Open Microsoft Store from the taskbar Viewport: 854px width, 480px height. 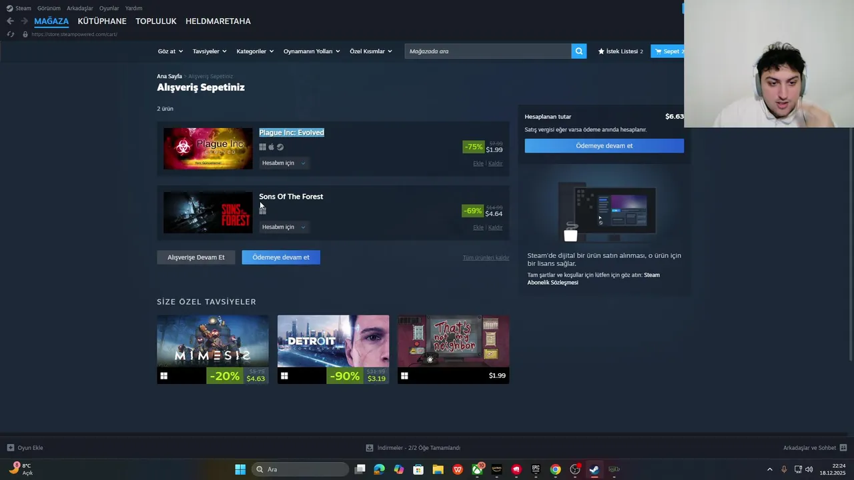tap(418, 469)
